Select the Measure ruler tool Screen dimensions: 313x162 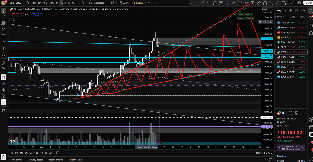tap(3, 63)
